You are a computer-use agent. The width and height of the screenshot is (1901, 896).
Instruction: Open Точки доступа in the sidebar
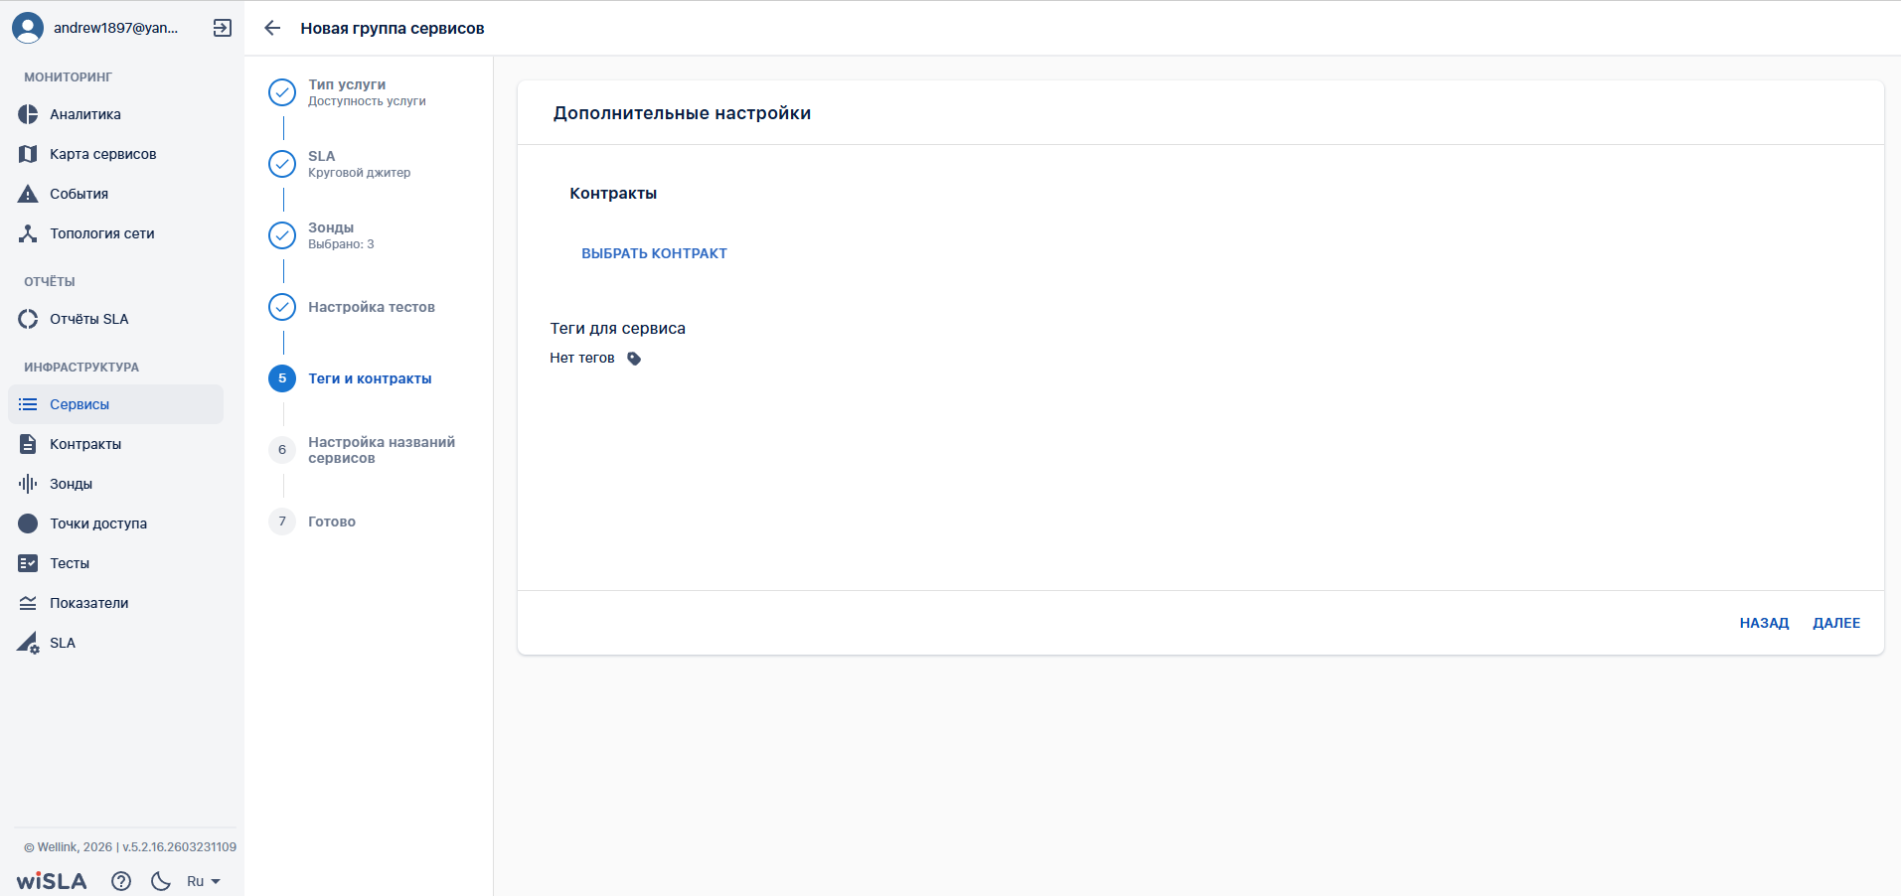pyautogui.click(x=98, y=523)
